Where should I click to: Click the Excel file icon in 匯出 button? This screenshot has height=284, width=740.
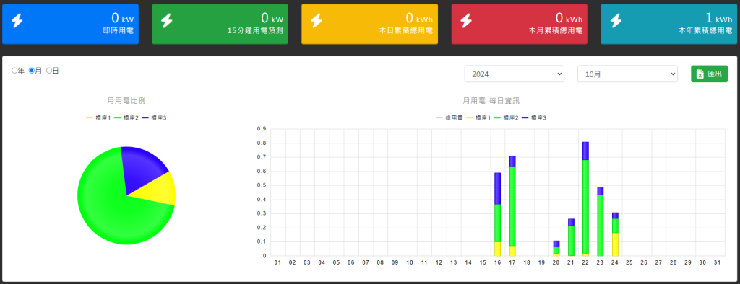(700, 74)
